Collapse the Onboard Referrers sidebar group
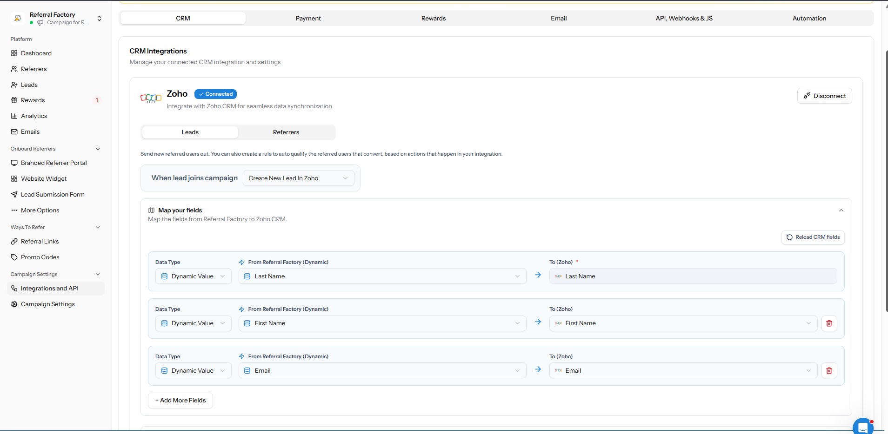 [98, 149]
